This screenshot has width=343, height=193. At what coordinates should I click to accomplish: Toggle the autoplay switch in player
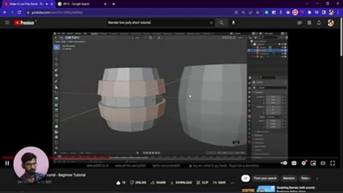click(284, 163)
